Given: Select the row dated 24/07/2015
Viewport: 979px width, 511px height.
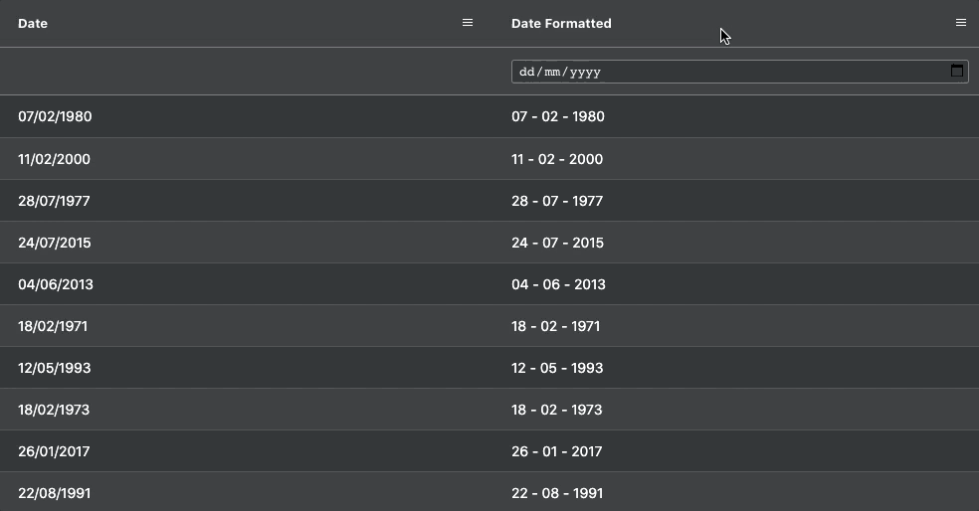Looking at the screenshot, I should pyautogui.click(x=489, y=243).
